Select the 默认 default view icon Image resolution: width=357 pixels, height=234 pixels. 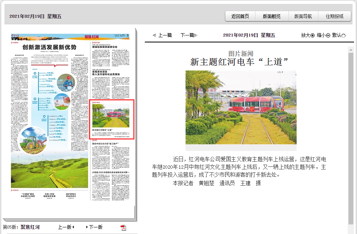coord(344,34)
